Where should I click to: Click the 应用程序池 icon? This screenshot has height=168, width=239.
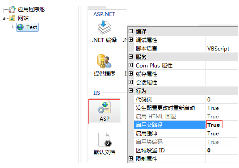(x=12, y=9)
